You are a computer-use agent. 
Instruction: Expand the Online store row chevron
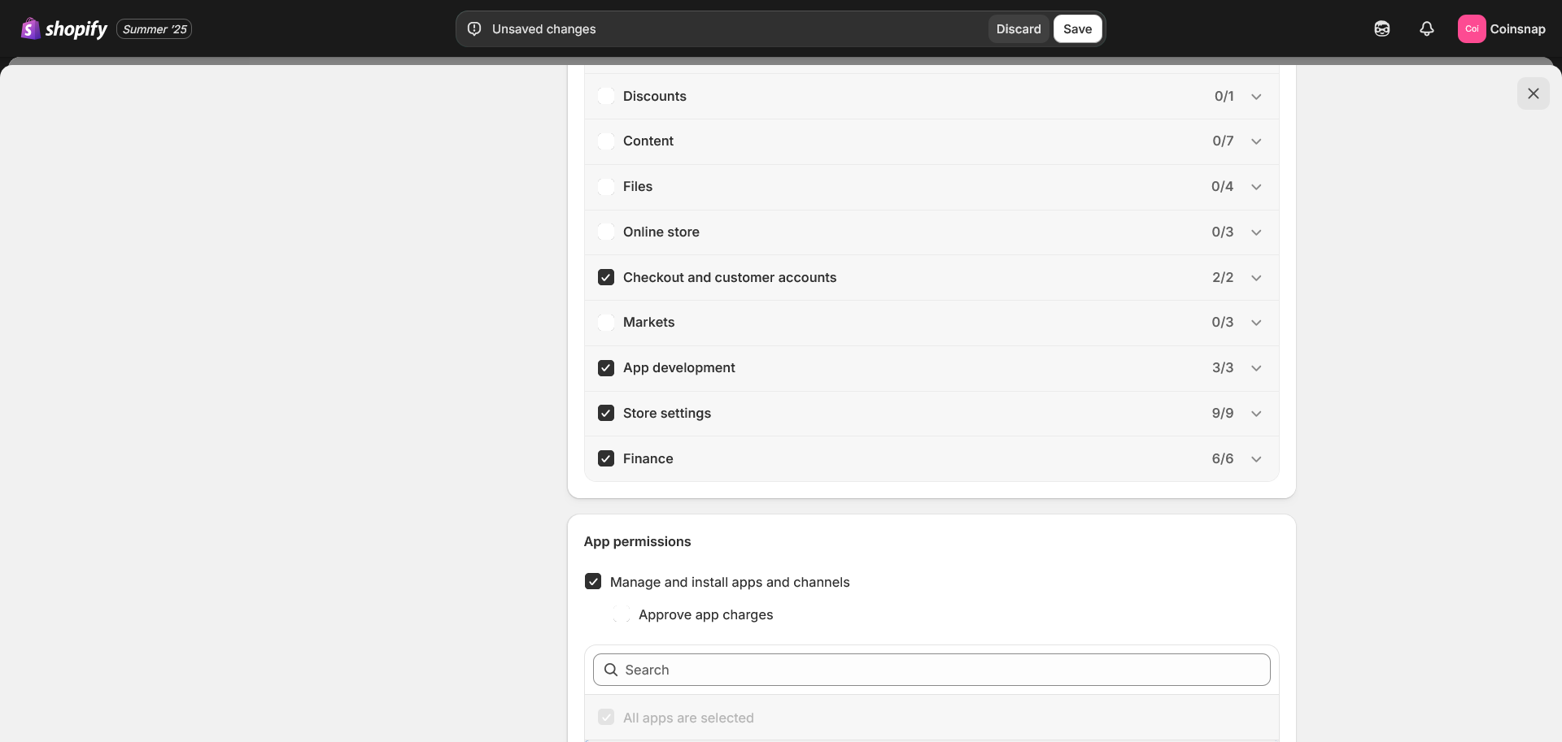pyautogui.click(x=1256, y=232)
